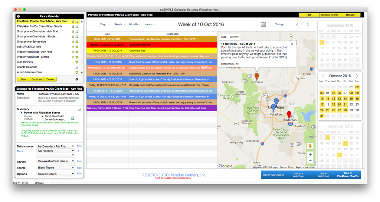This screenshot has width=380, height=202.
Task: Click the Refresh Events button
Action: click(330, 15)
